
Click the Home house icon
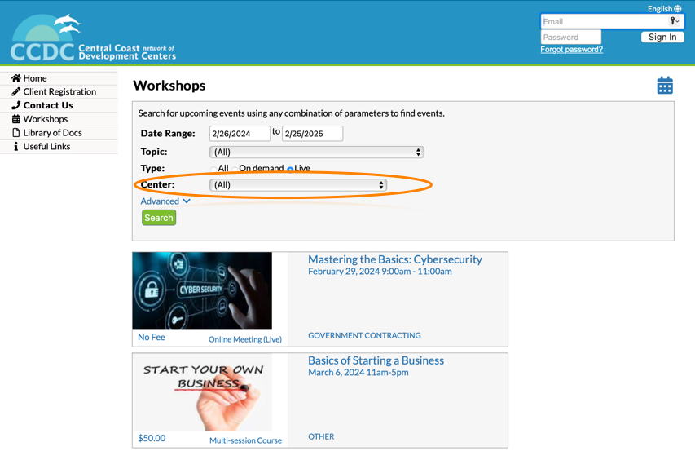tap(15, 78)
